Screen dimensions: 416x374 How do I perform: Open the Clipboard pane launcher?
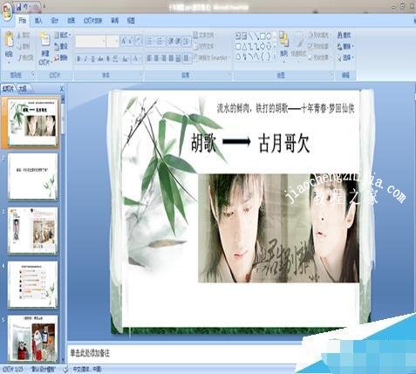[33, 75]
